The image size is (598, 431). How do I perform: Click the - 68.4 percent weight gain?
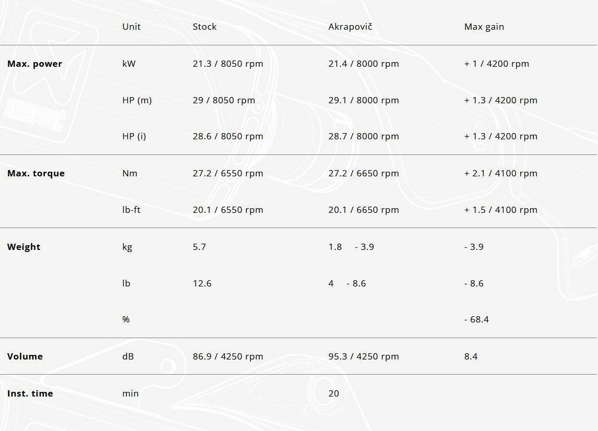[x=476, y=319]
